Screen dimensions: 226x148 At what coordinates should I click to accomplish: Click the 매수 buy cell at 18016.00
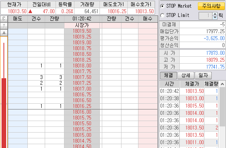pyautogui.click(x=148, y=112)
